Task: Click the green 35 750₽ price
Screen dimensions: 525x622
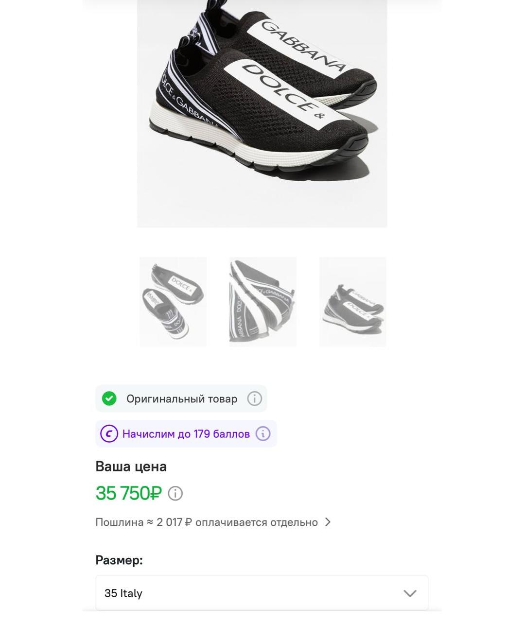Action: point(128,493)
